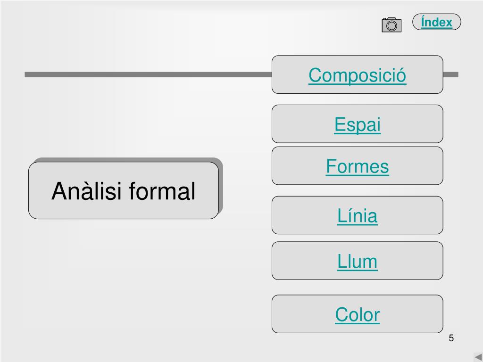Click the rounded box containing Espai
This screenshot has width=483, height=362.
(x=358, y=124)
